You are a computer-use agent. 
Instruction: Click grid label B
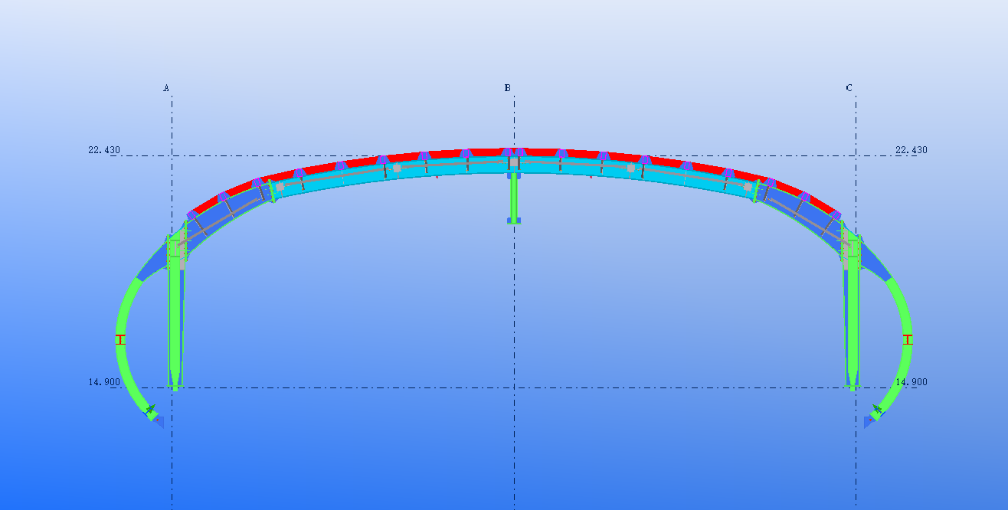[508, 88]
